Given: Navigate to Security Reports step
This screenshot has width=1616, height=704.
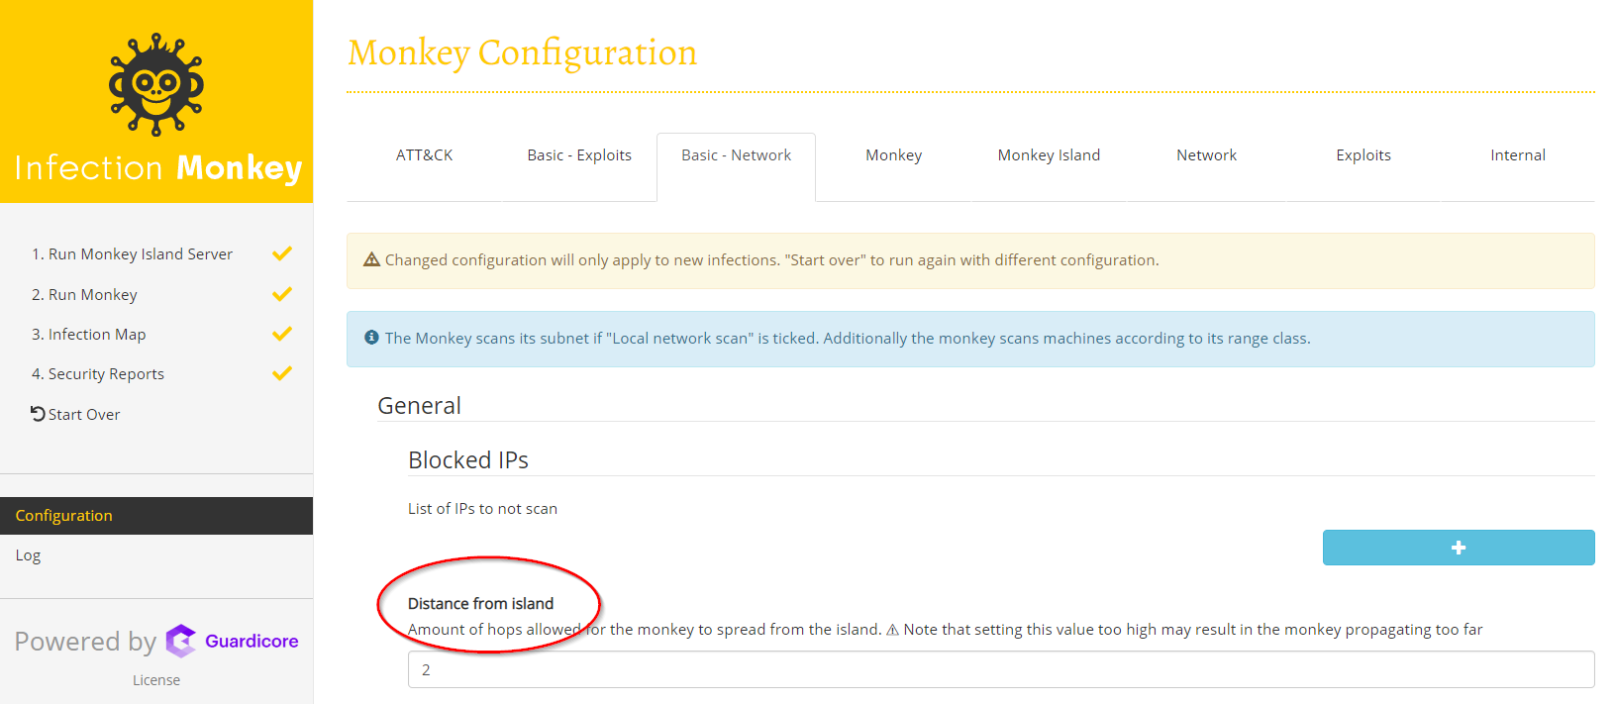Looking at the screenshot, I should pyautogui.click(x=106, y=374).
